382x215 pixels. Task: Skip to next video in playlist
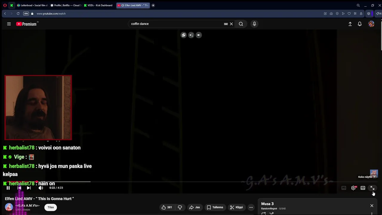coord(29,188)
